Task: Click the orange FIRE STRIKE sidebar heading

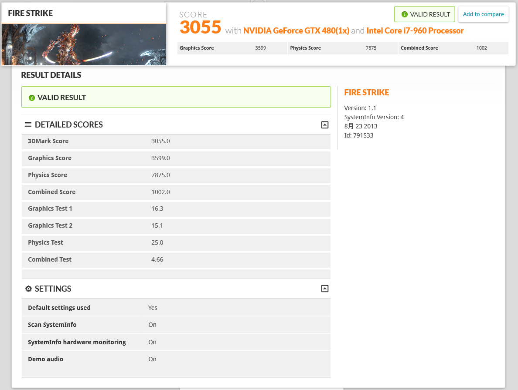Action: click(366, 93)
